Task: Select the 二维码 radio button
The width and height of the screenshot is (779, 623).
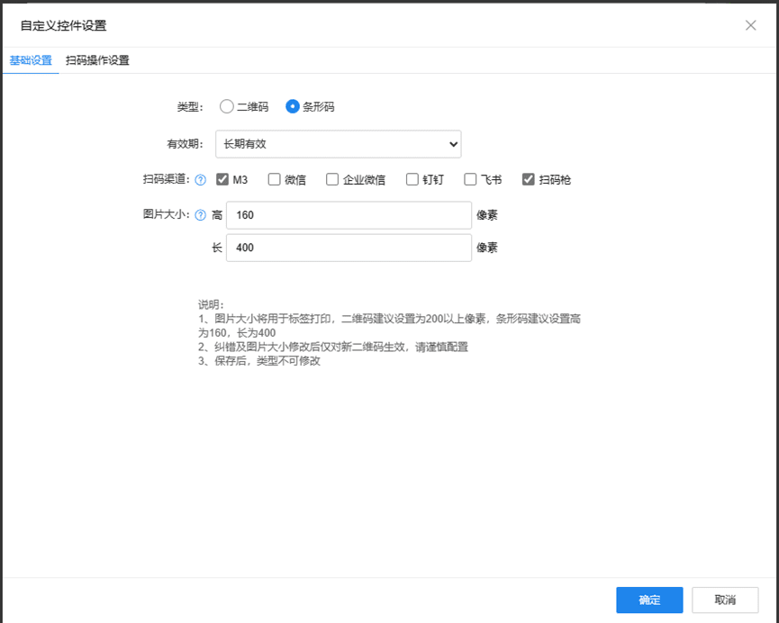Action: (x=227, y=106)
